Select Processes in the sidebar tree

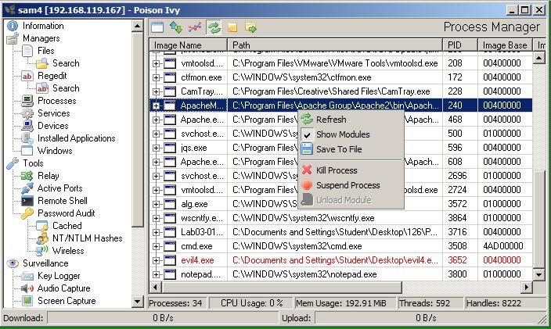point(56,101)
